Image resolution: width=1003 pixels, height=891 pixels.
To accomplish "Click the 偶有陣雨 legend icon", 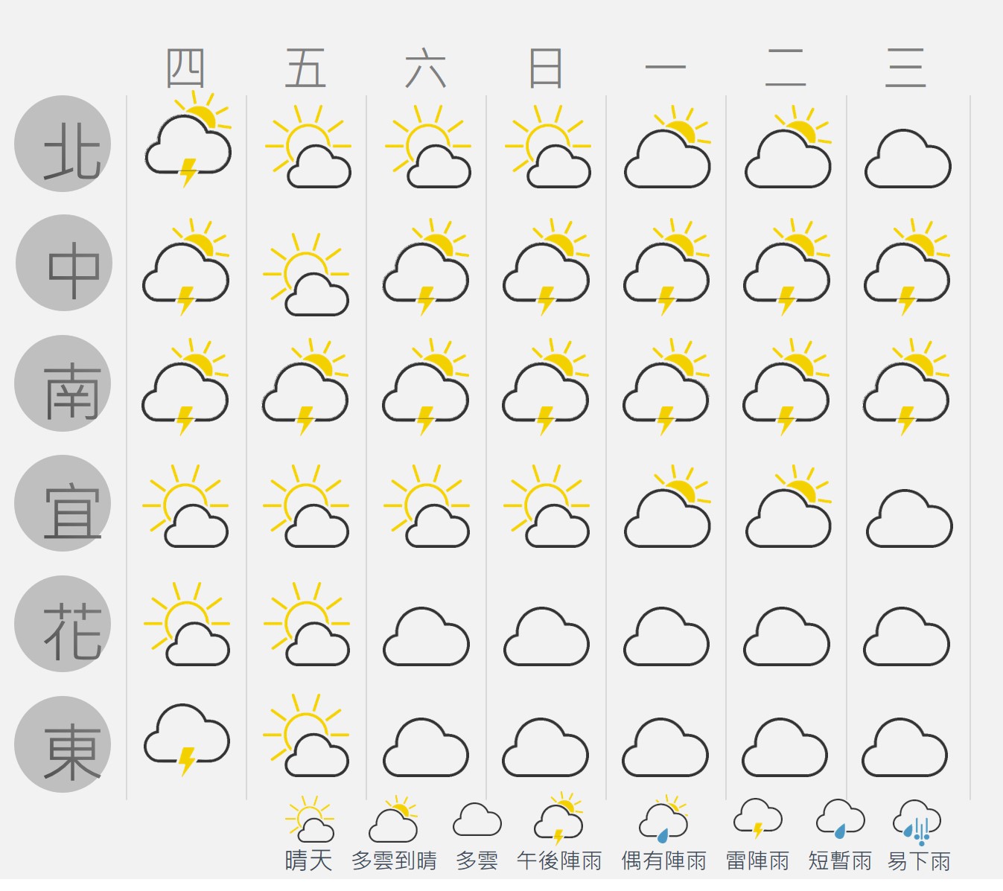I will [663, 820].
